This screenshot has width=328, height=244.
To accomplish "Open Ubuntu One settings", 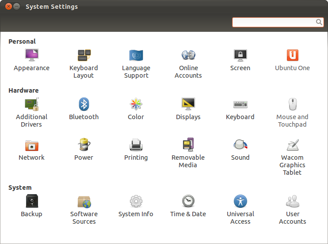I will pos(292,55).
